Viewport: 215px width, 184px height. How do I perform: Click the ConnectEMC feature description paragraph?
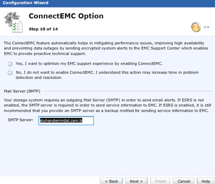pyautogui.click(x=106, y=48)
